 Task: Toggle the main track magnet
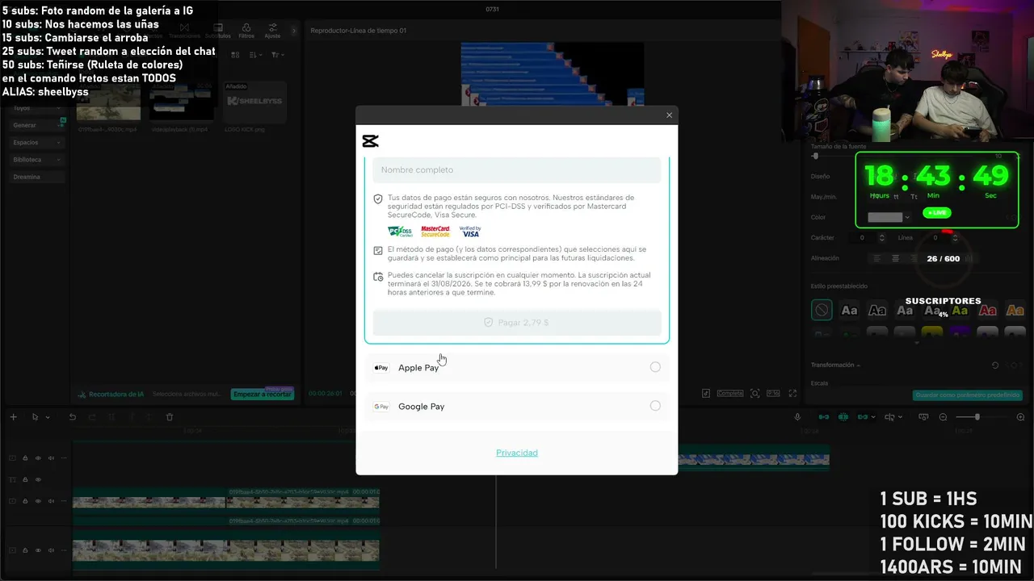(824, 417)
